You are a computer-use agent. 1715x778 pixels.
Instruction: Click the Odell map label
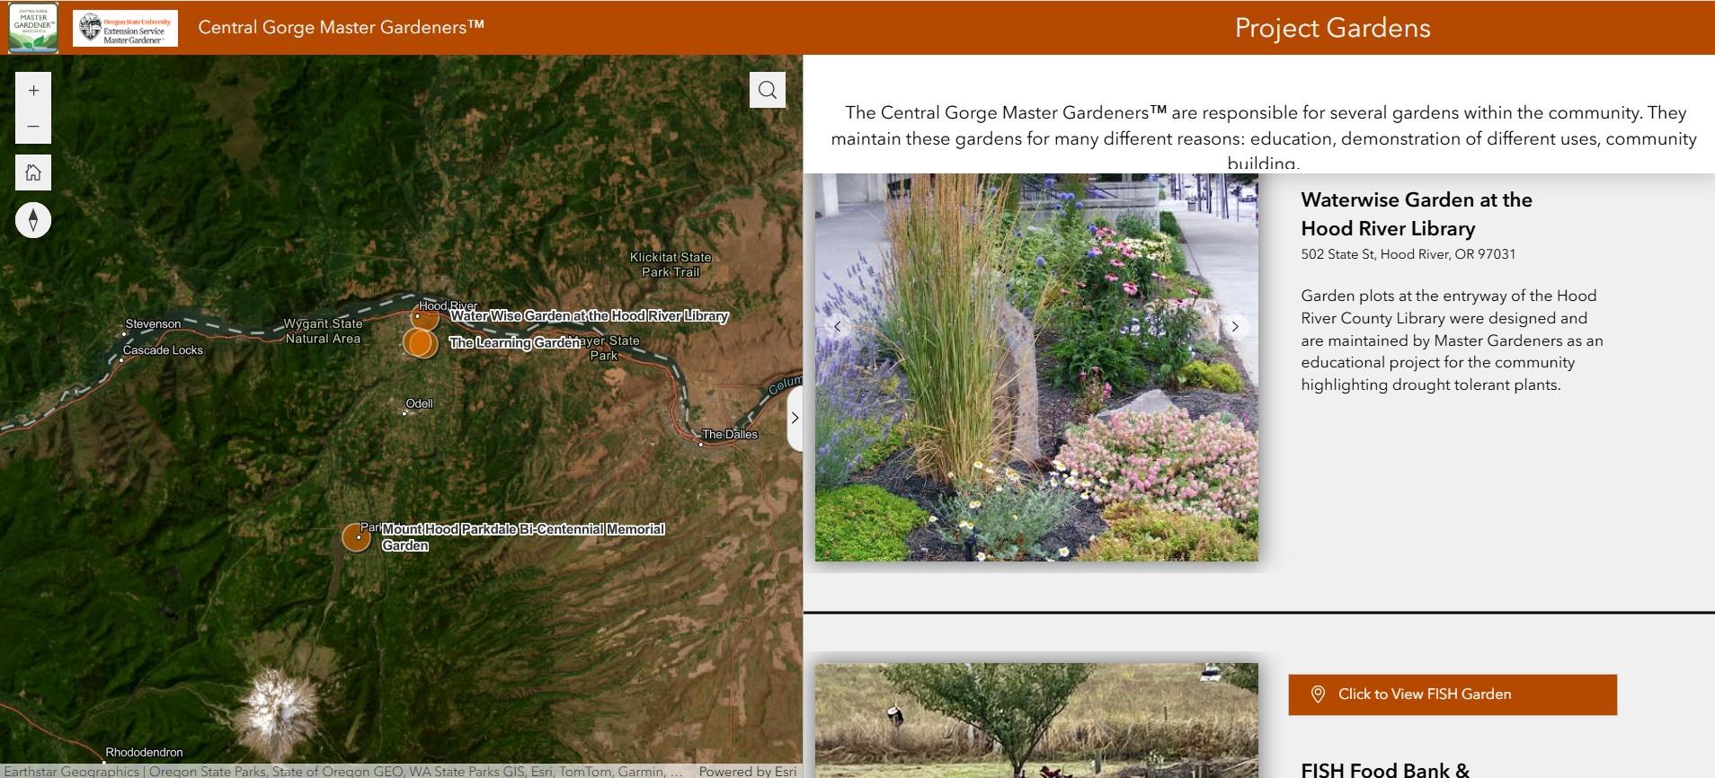coord(420,404)
